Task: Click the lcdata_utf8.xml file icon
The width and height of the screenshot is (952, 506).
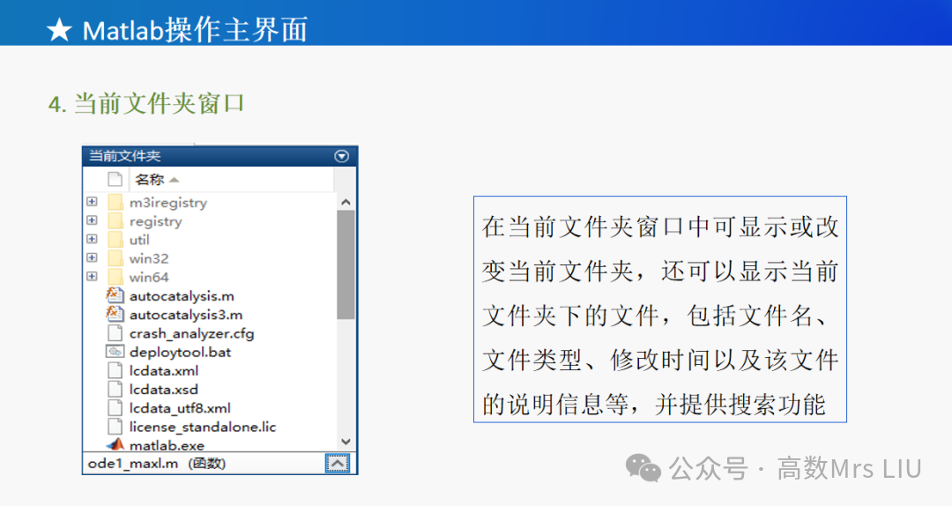Action: click(115, 408)
